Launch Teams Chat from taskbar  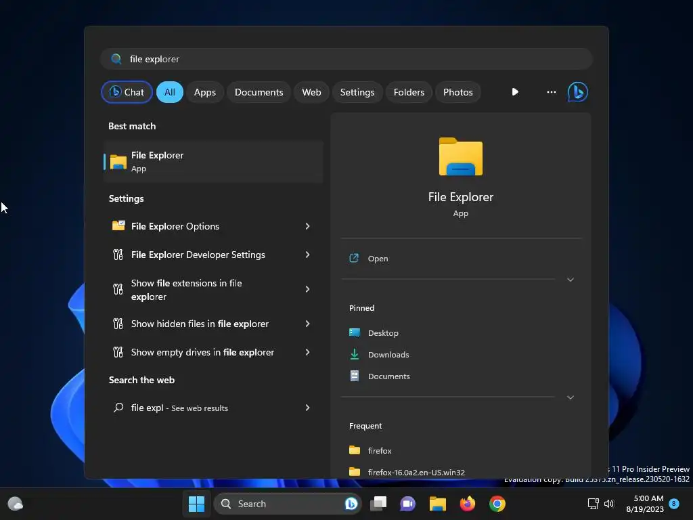[x=407, y=504]
